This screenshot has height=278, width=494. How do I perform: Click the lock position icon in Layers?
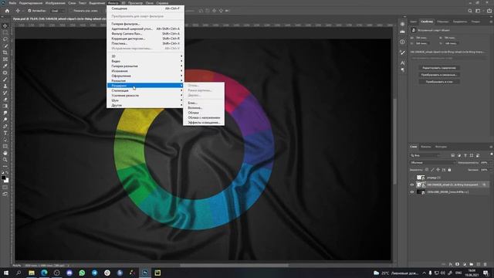click(438, 170)
